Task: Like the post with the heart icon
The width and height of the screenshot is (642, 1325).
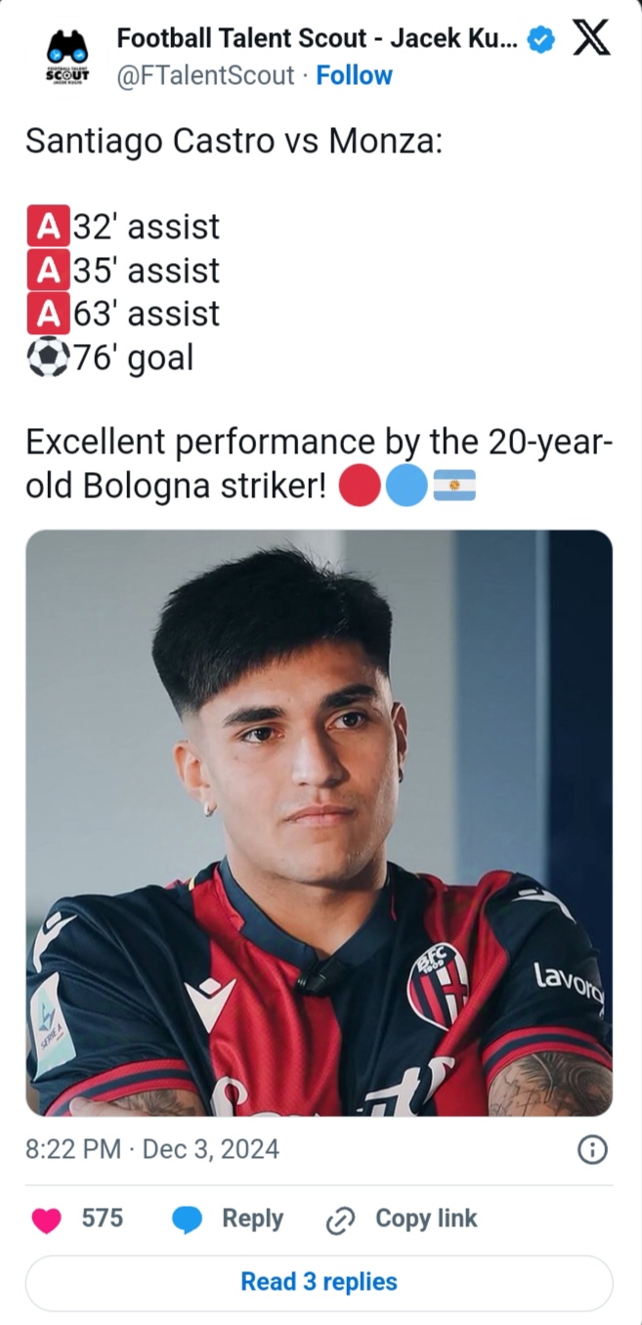Action: click(x=47, y=1219)
